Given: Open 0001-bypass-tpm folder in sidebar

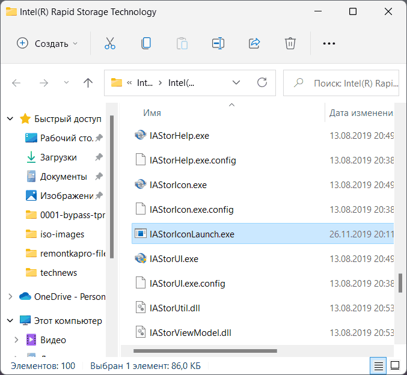Looking at the screenshot, I should pos(73,215).
